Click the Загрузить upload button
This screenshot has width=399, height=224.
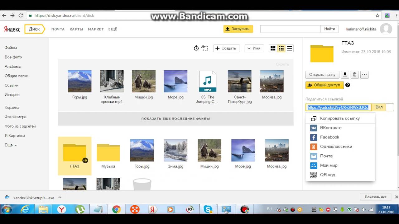[238, 29]
